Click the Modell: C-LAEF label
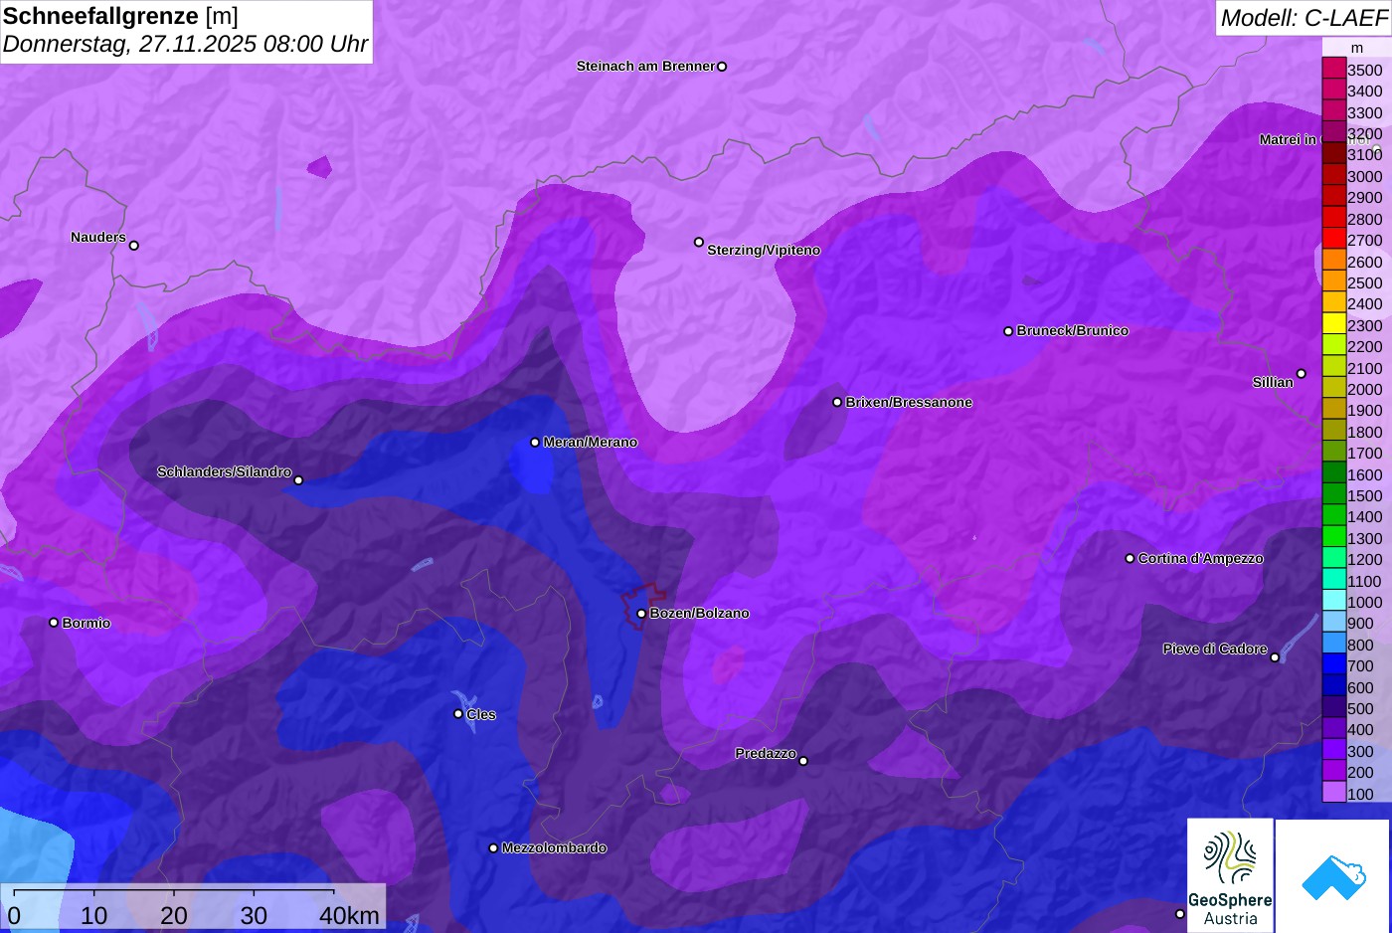Screen dimensions: 1392x933 tap(1304, 17)
